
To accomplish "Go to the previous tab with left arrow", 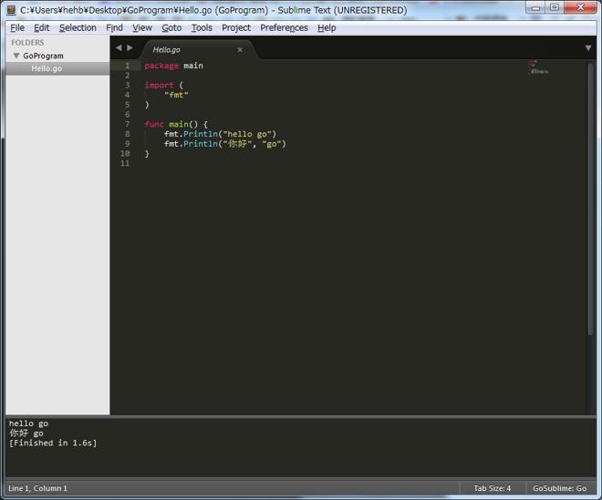I will (x=119, y=47).
